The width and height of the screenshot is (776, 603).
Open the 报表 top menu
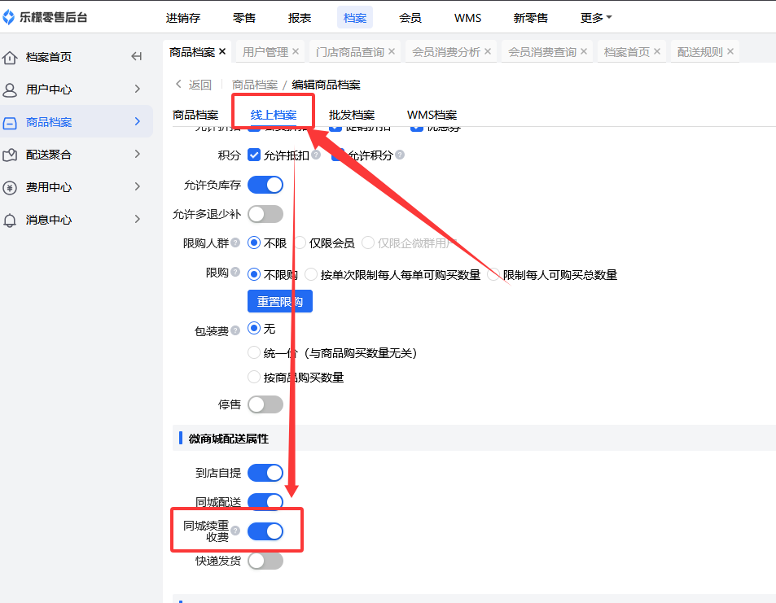[300, 18]
